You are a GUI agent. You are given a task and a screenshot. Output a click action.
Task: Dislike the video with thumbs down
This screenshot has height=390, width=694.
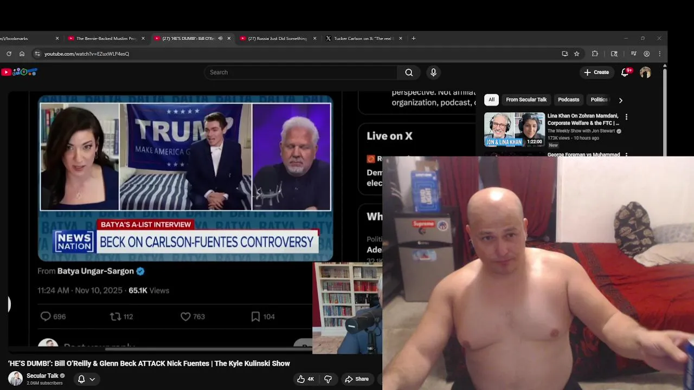point(327,379)
